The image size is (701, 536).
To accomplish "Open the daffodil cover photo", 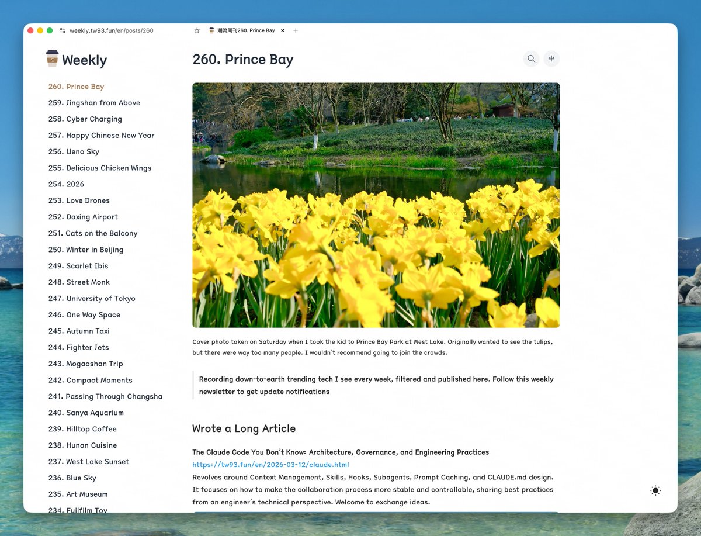I will point(376,205).
